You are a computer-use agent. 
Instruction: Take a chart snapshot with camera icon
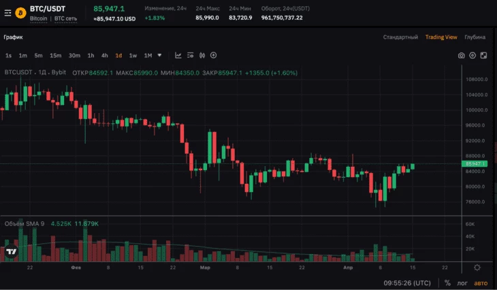point(462,55)
